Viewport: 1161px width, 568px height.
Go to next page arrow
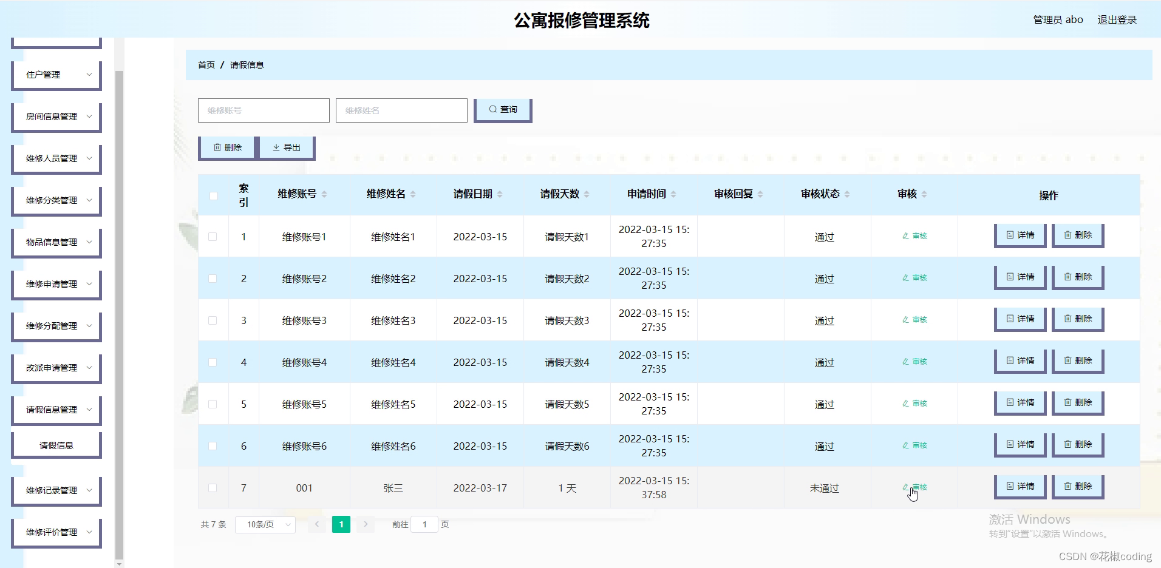point(366,524)
